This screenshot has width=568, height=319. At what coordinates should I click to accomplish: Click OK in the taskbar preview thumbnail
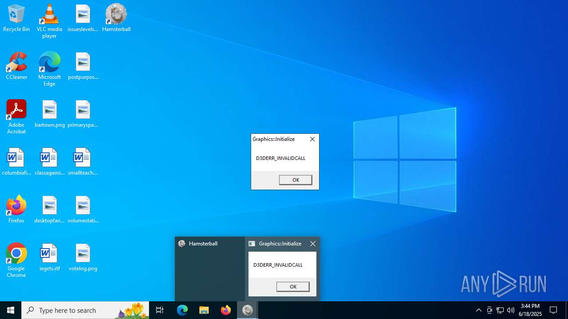[293, 287]
